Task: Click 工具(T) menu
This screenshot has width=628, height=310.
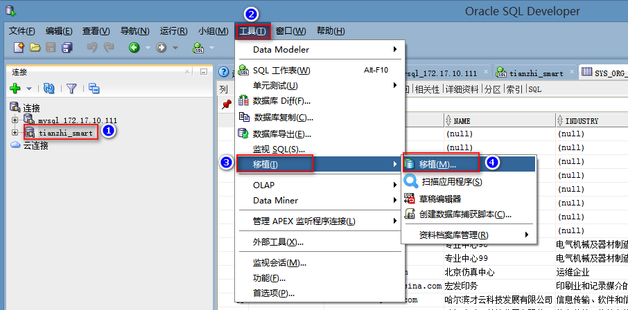Action: pos(253,31)
